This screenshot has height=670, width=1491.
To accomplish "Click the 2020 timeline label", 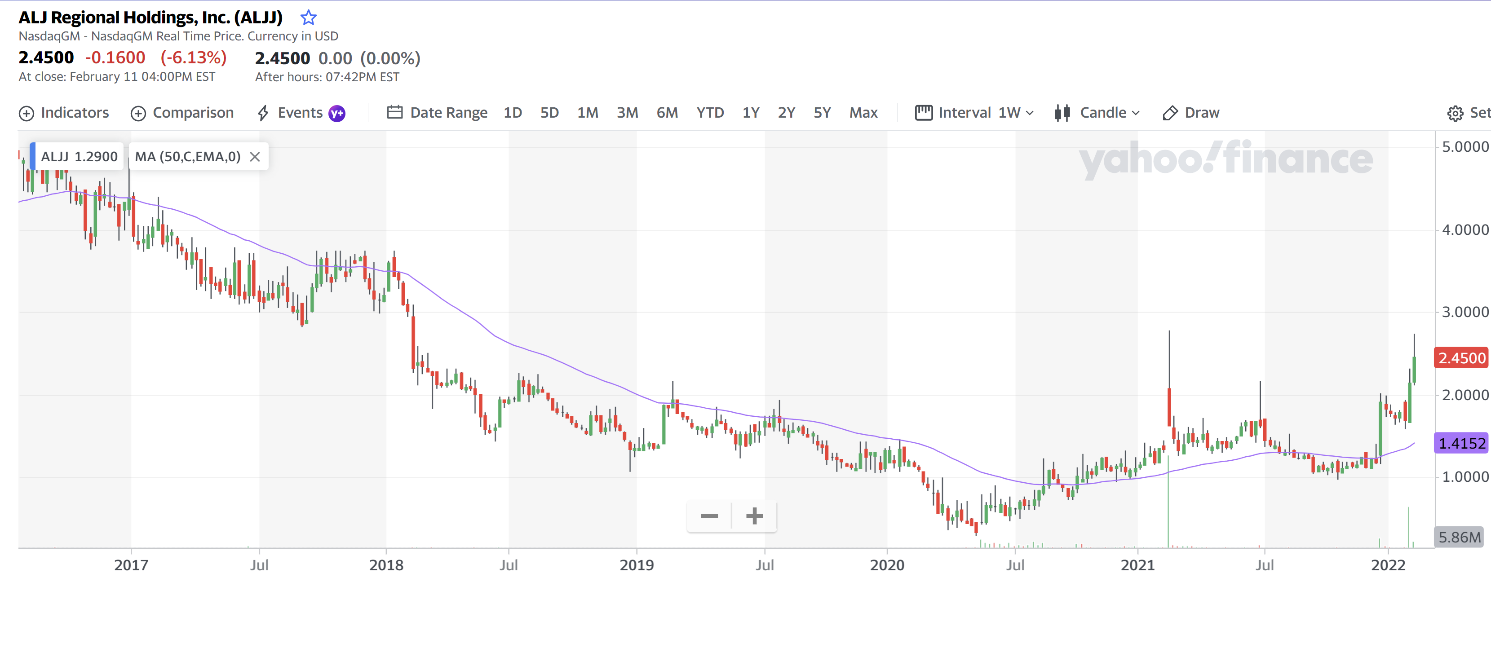I will pos(887,565).
